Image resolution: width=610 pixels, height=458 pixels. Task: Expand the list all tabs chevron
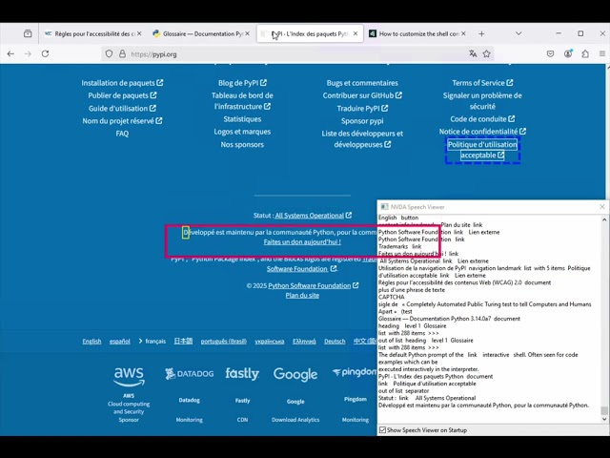[x=518, y=34]
